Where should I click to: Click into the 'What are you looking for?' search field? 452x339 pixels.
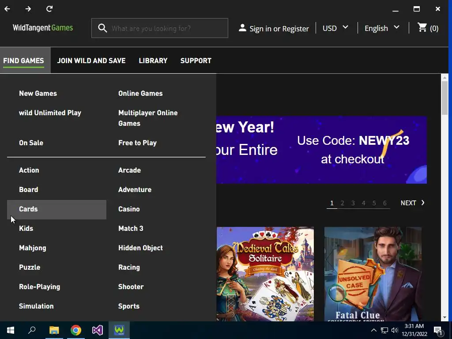pyautogui.click(x=160, y=28)
